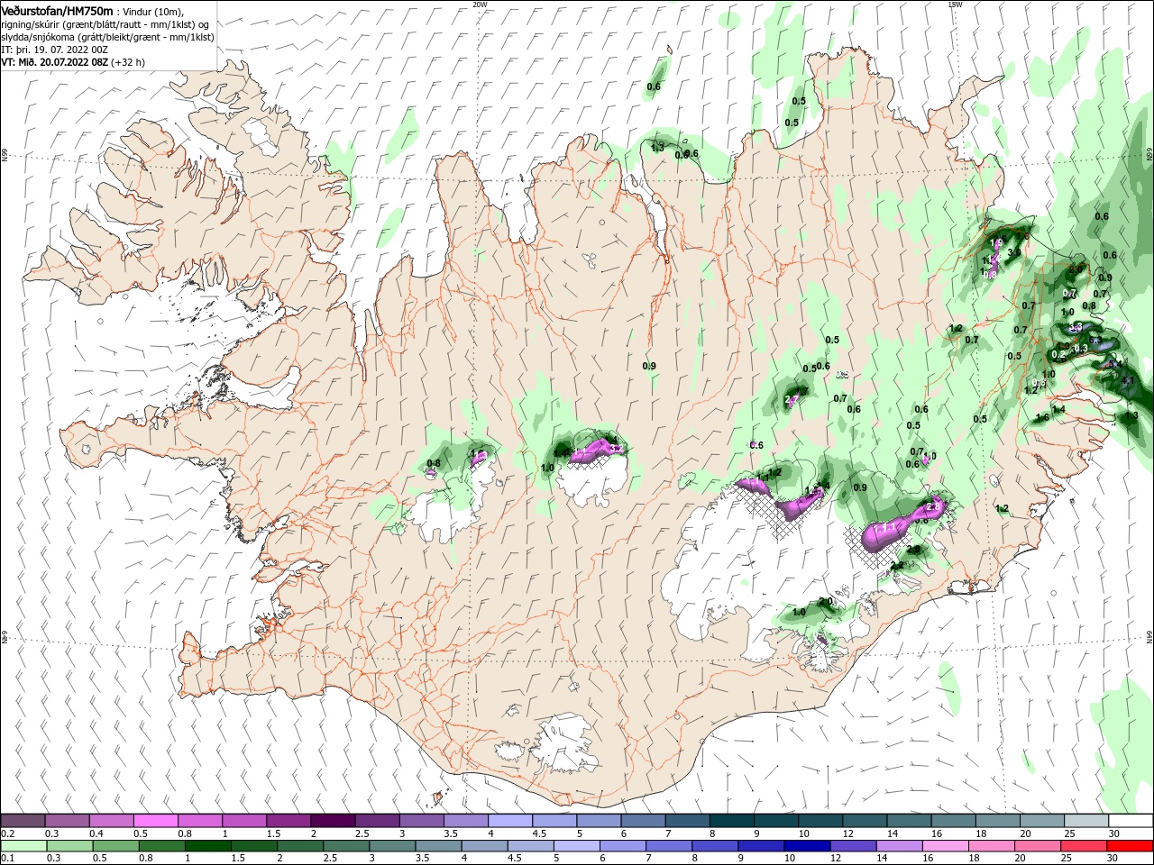
Task: Click the '15W' longitude label
Action: tap(955, 5)
